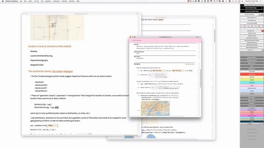Apply the cream Obsolete status bar
The image size is (264, 148).
click(x=252, y=77)
